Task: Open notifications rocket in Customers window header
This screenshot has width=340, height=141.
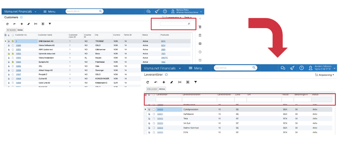Action: pos(157,12)
